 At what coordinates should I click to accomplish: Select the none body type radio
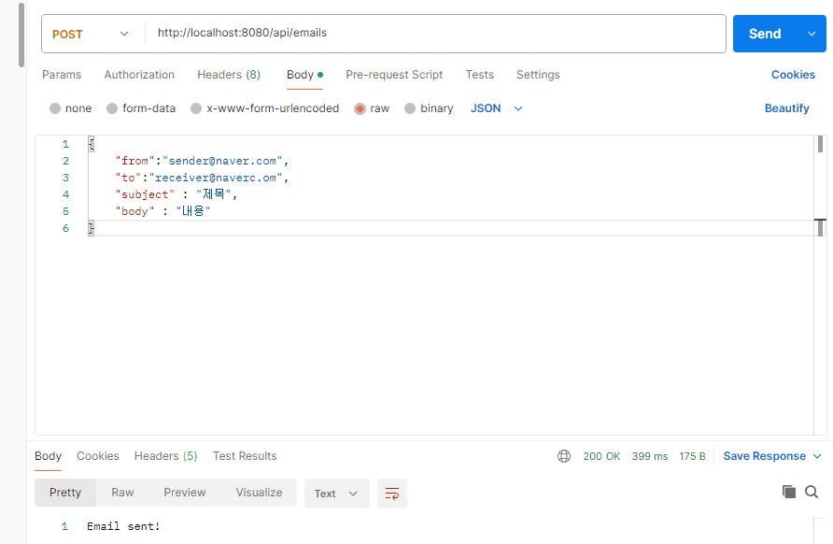55,108
